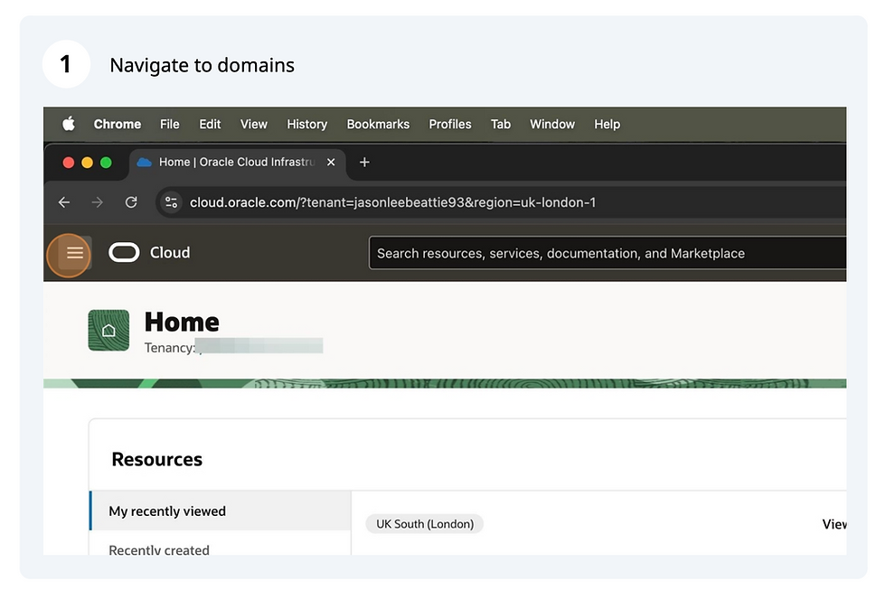This screenshot has width=886, height=590.
Task: Click the browser forward arrow
Action: coord(98,202)
